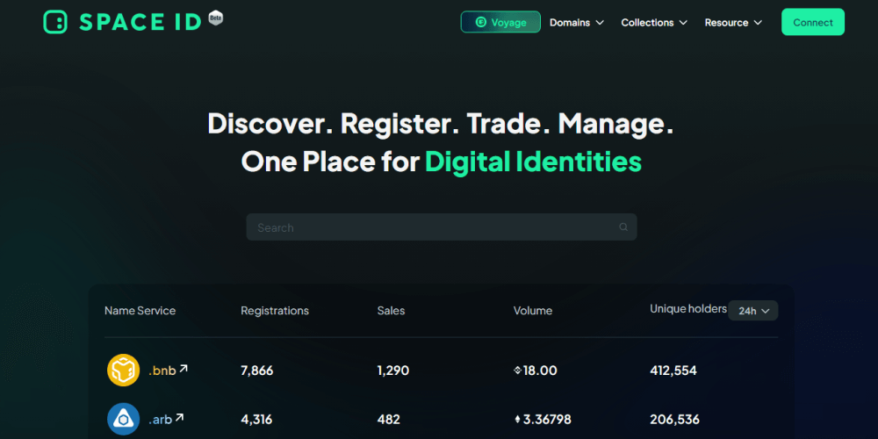Click the .arb blue logo icon
The height and width of the screenshot is (439, 878).
pos(123,419)
